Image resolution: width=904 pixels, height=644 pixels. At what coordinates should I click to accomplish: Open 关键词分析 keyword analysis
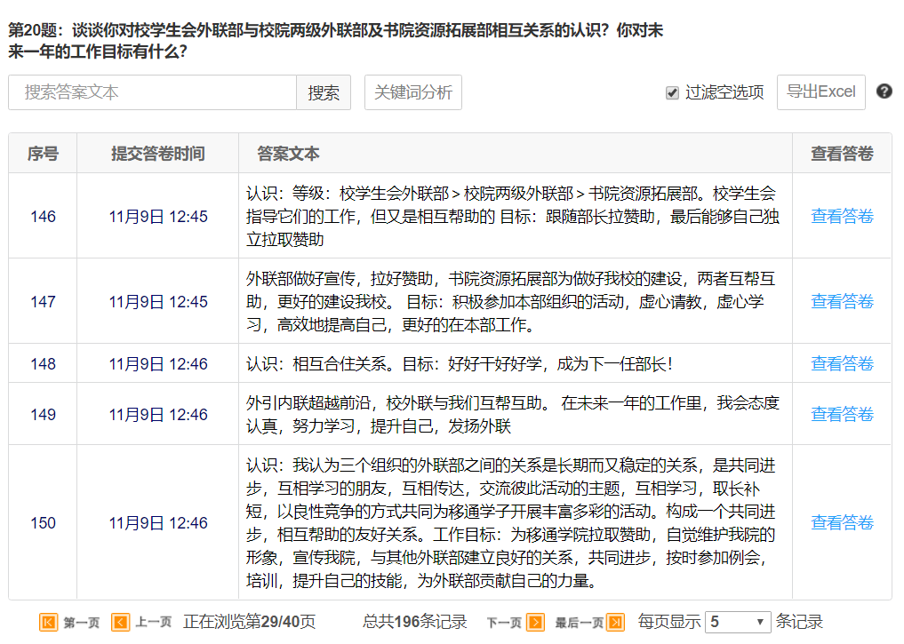[x=412, y=92]
